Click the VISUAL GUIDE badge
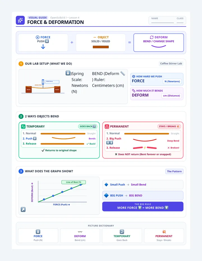Screen dimensions: 202x261 pyautogui.click(x=38, y=18)
